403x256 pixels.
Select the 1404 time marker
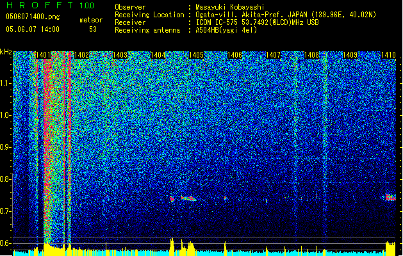(x=158, y=55)
